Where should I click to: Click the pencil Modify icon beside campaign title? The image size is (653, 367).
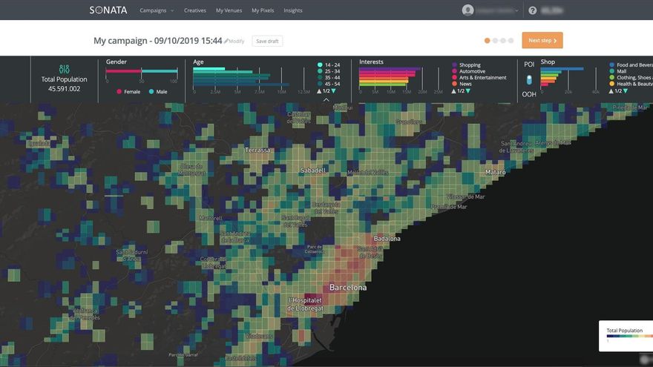[226, 42]
